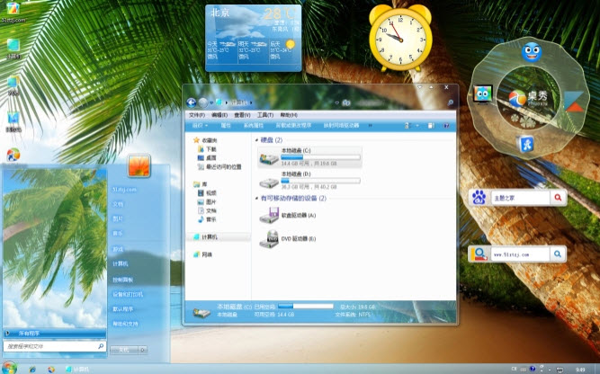This screenshot has height=374, width=600.
Task: Click the monitor face icon on ring widget
Action: [482, 94]
